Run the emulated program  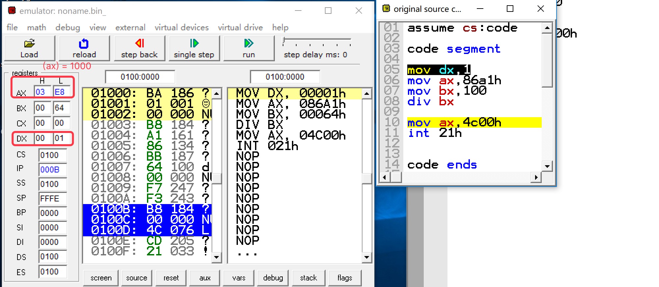click(x=249, y=48)
